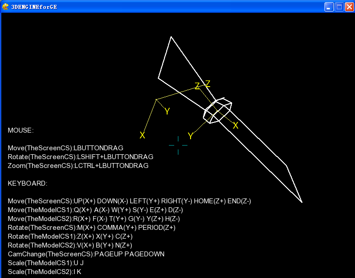Click the 3DENGINEforGE app icon in title bar
The height and width of the screenshot is (278, 355).
[x=5, y=7]
